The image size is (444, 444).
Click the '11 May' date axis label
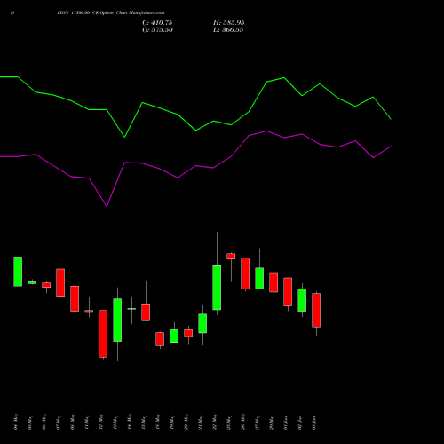pos(87,422)
